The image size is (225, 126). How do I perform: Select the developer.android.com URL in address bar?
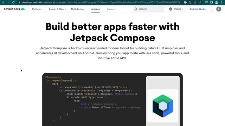(101, 2)
